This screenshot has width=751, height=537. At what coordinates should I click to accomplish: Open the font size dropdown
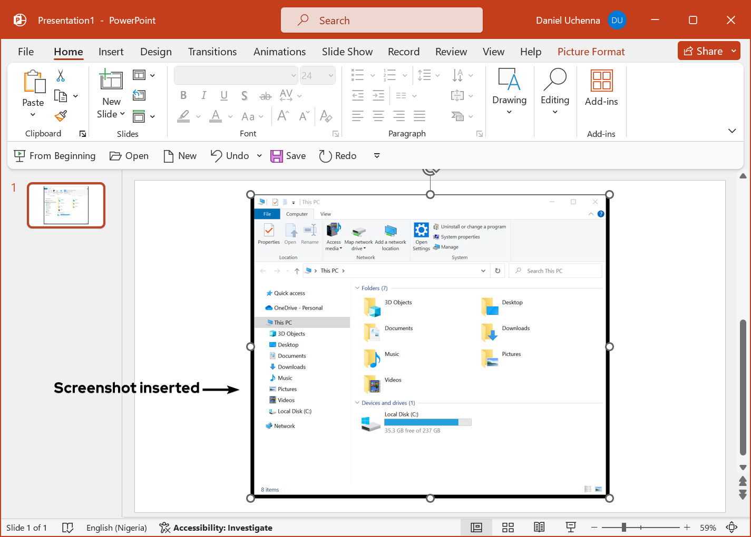[x=331, y=76]
